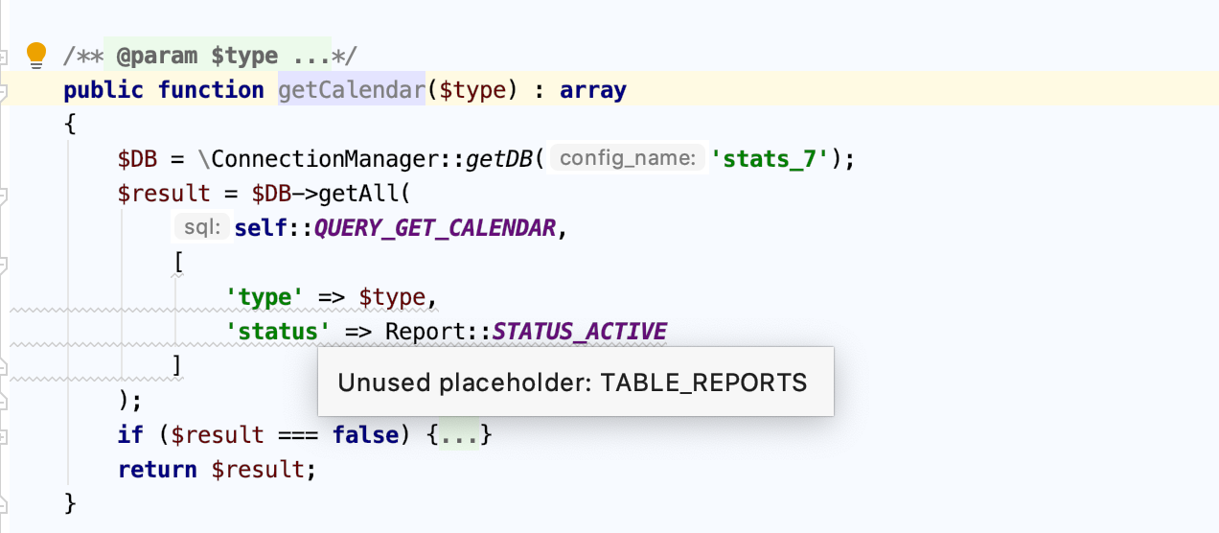This screenshot has height=533, width=1219.
Task: Click the Report class reference
Action: (425, 332)
